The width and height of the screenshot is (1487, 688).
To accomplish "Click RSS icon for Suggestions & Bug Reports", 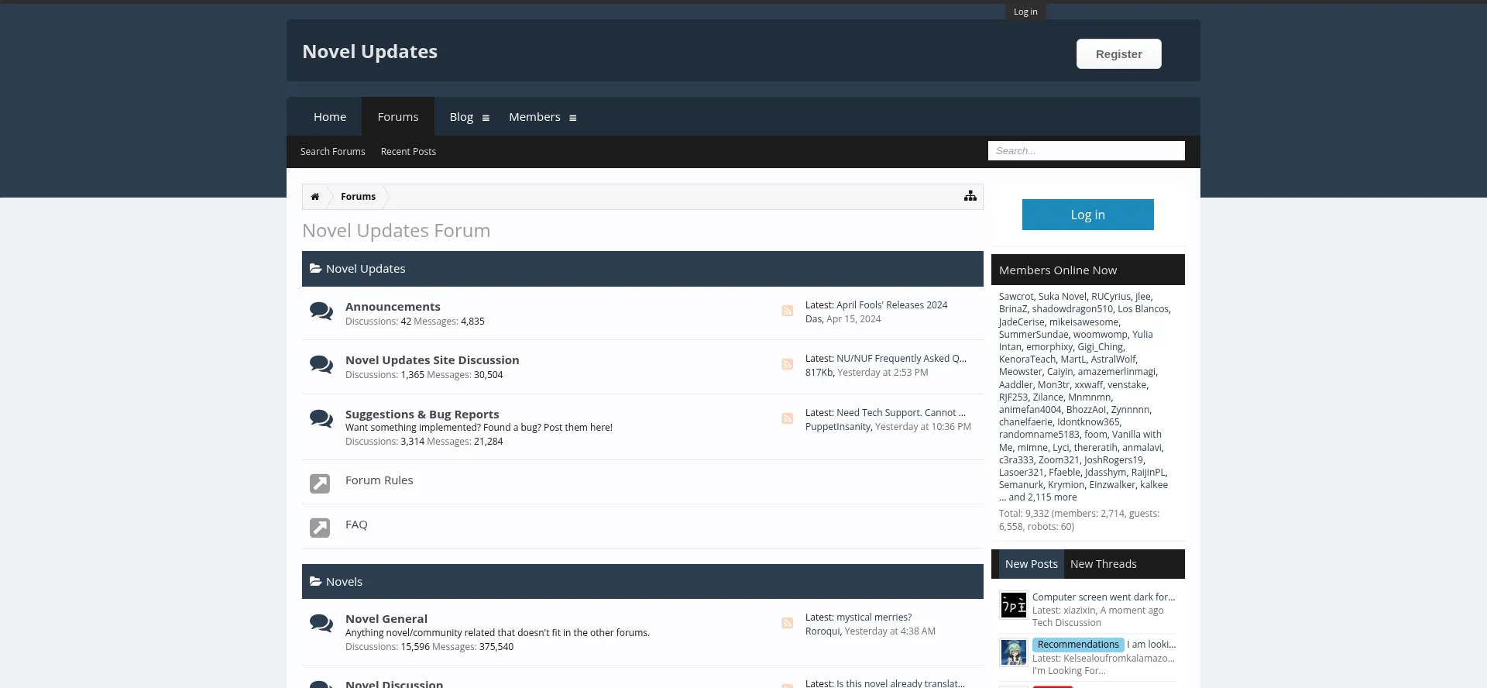I will [787, 419].
